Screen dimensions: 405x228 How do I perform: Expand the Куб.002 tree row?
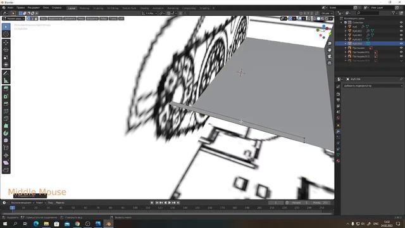[x=346, y=35]
